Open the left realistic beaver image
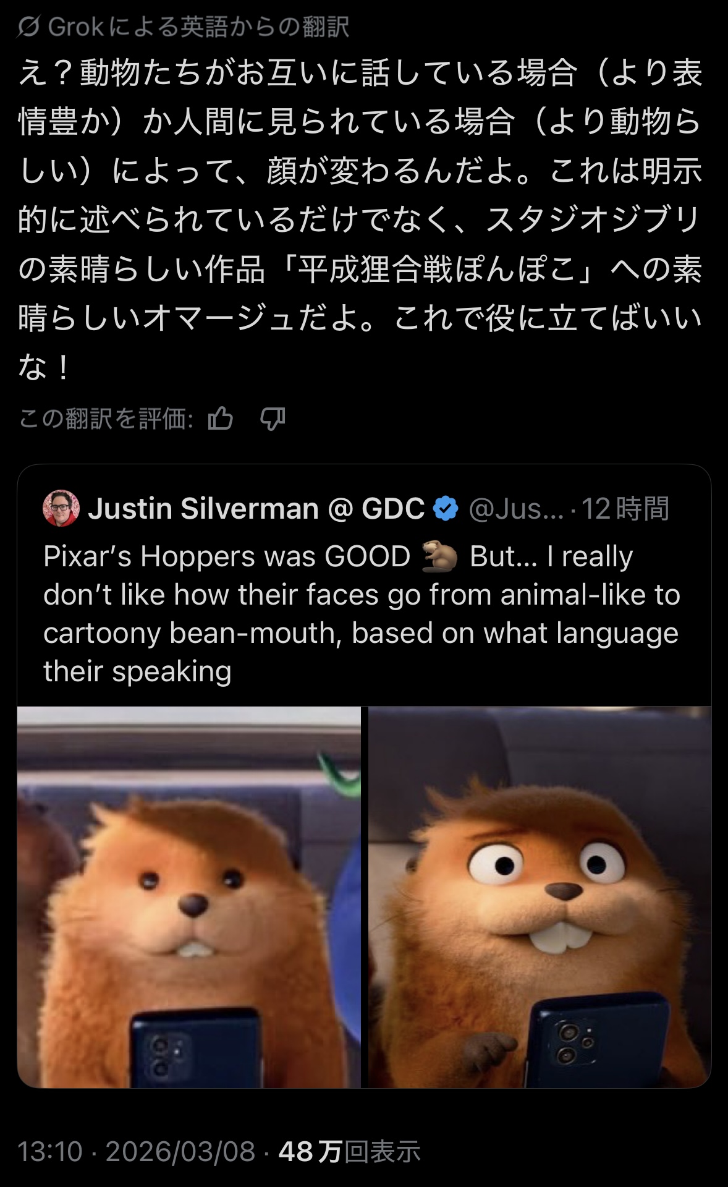Viewport: 728px width, 1187px height. (189, 897)
